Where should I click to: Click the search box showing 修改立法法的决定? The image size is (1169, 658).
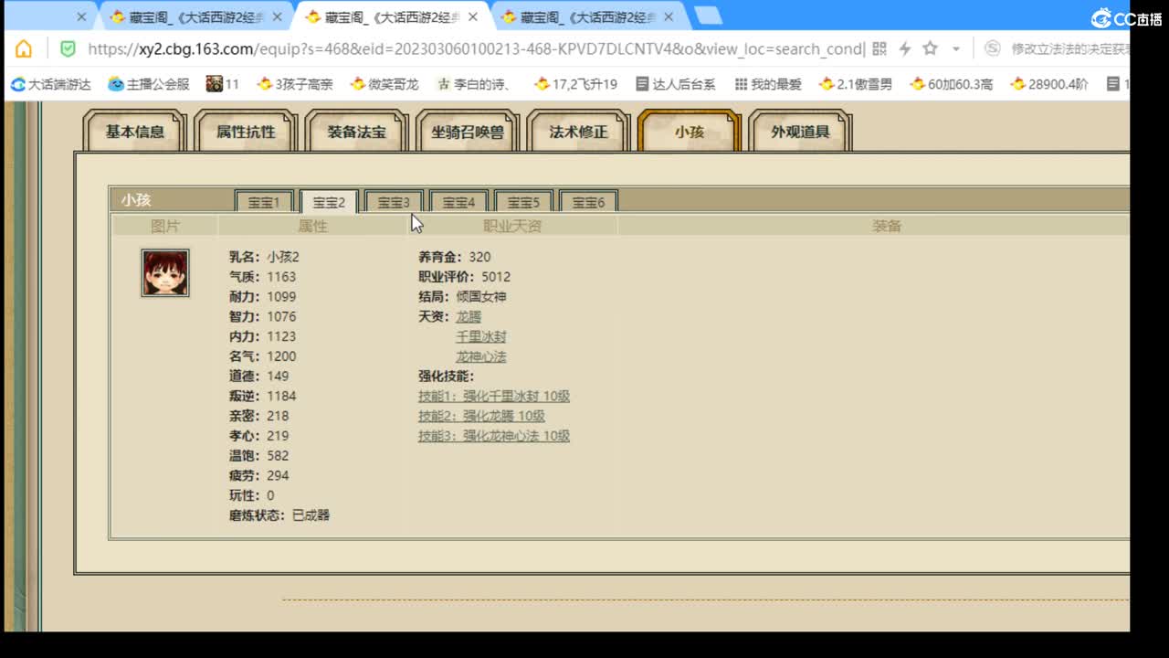click(x=1069, y=49)
